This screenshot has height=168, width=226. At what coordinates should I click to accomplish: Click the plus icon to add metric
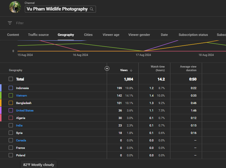107,68
